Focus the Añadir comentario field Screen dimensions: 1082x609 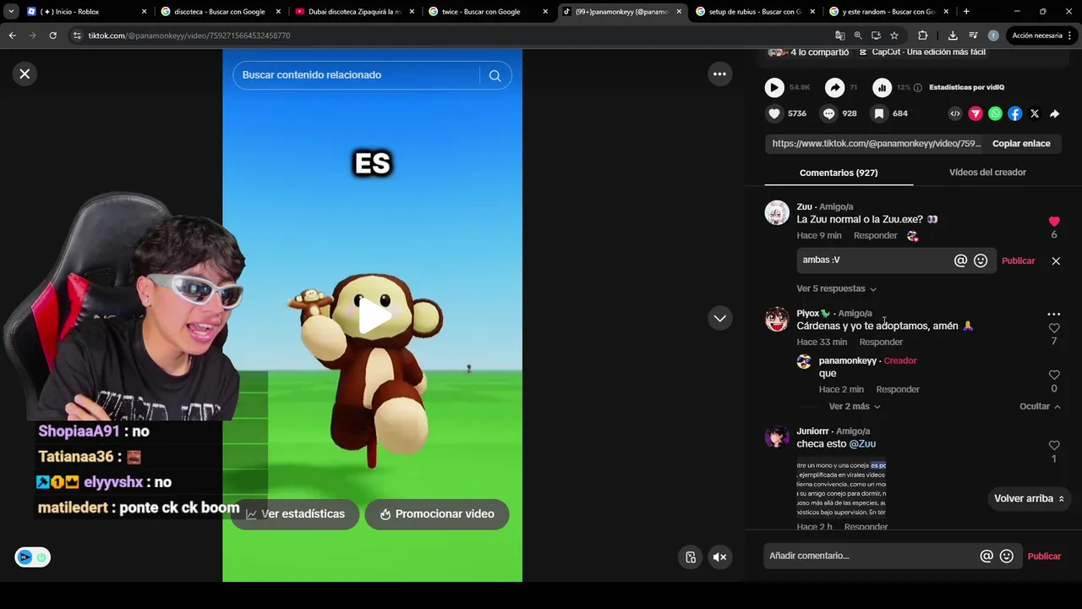(x=871, y=557)
